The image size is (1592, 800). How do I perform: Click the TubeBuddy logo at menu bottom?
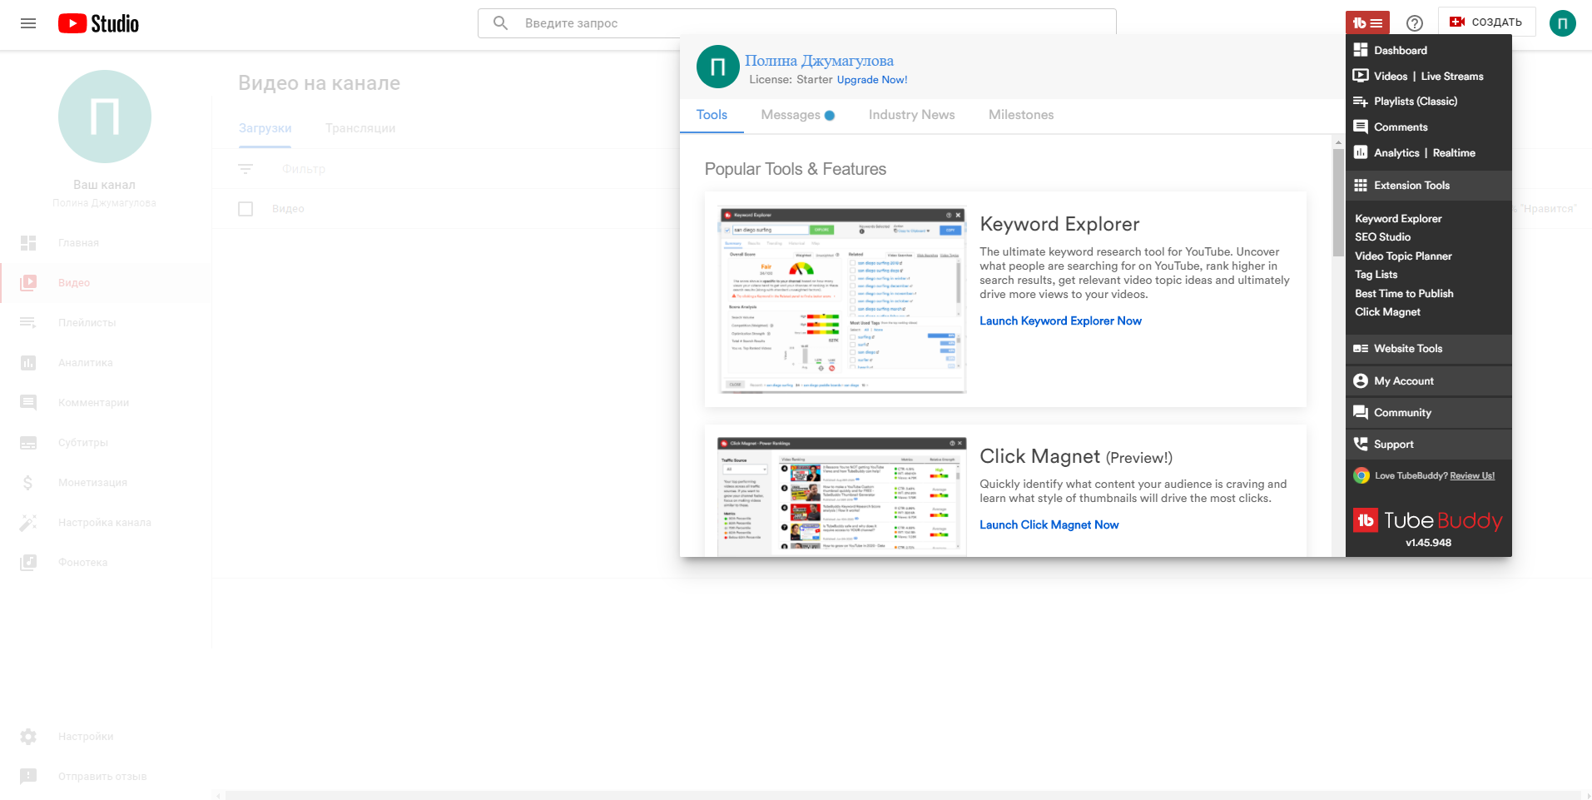coord(1428,520)
